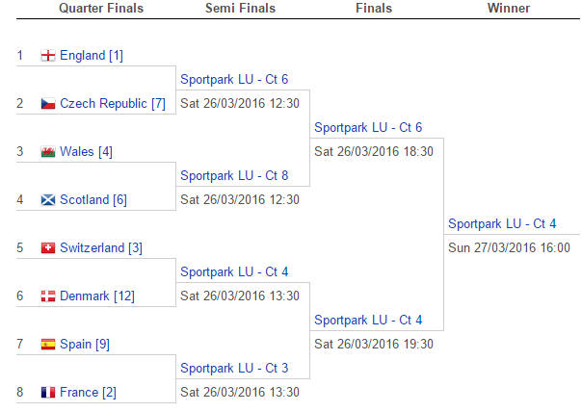Open the Switzerland team link
The width and height of the screenshot is (582, 412).
pyautogui.click(x=92, y=248)
